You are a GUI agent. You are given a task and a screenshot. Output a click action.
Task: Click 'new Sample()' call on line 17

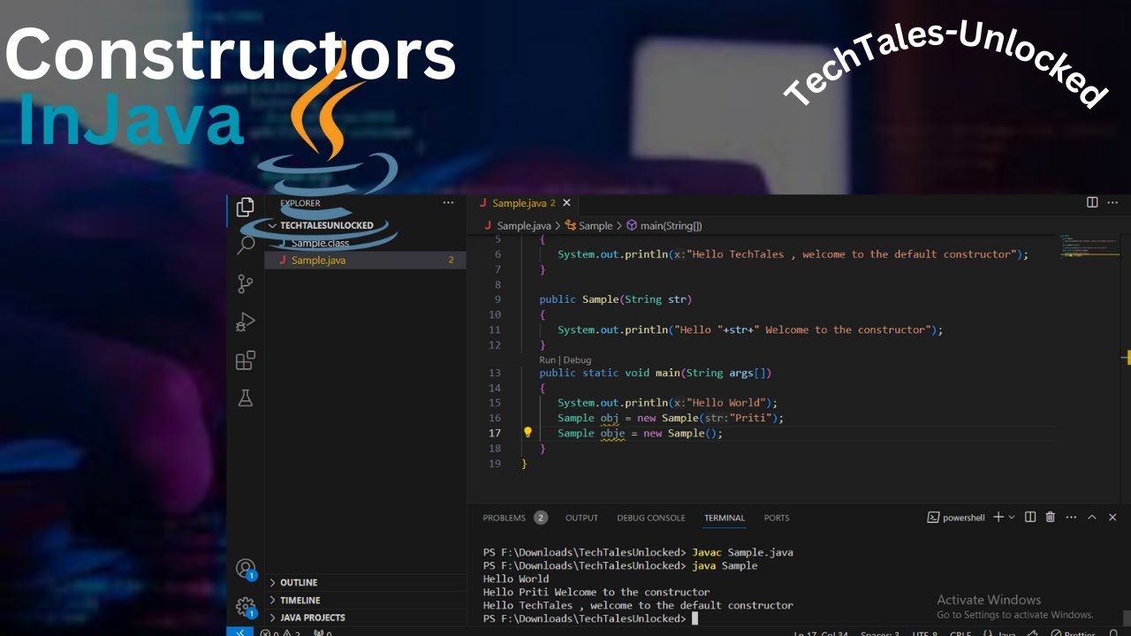tap(682, 433)
